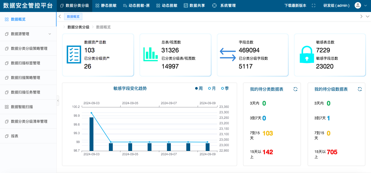Image resolution: width=371 pixels, height=173 pixels.
Task: Click the bar chart icon on 总表/视图数 card
Action: coord(151,54)
